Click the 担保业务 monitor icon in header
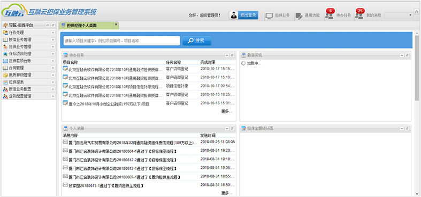The height and width of the screenshot is (197, 421). [269, 16]
